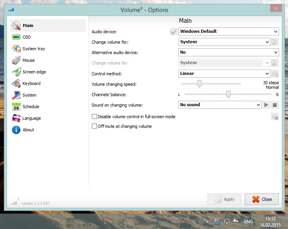Open the Action Center flag icon

point(235,222)
